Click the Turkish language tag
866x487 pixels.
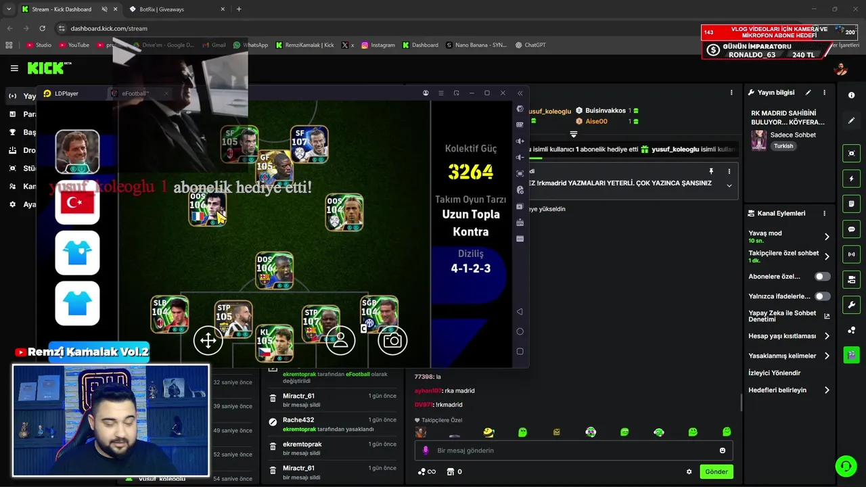tap(783, 146)
